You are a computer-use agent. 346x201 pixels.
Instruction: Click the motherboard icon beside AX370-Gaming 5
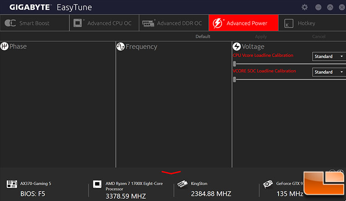click(x=12, y=184)
